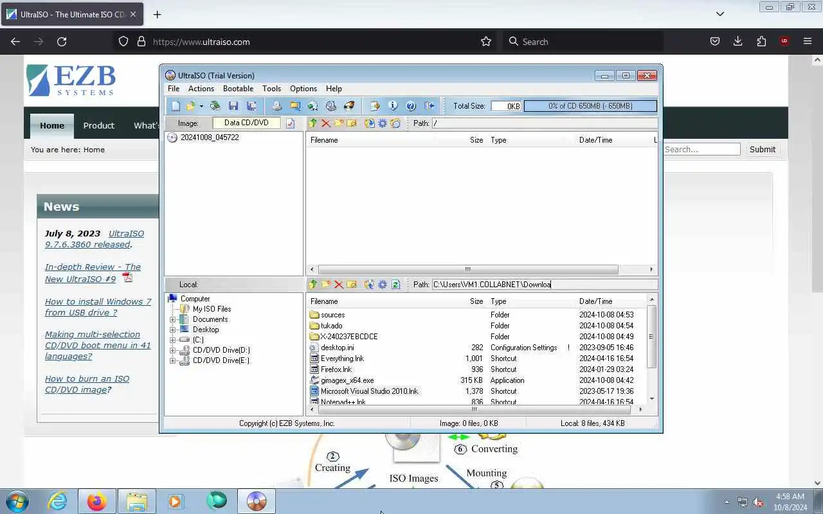This screenshot has width=823, height=514.
Task: Click New Folder icon in Local pane toolbar
Action: click(326, 285)
